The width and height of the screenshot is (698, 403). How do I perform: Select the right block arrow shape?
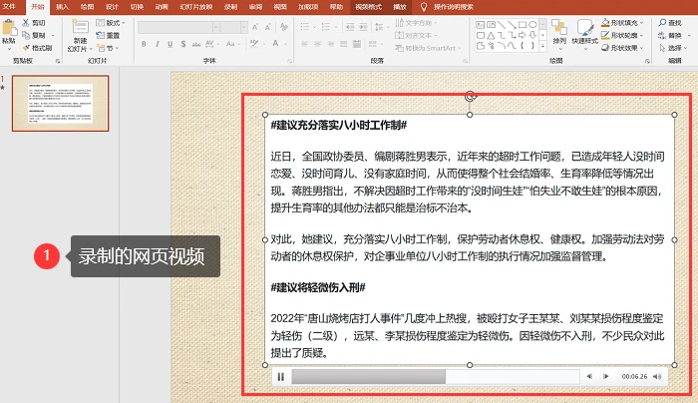[x=523, y=35]
